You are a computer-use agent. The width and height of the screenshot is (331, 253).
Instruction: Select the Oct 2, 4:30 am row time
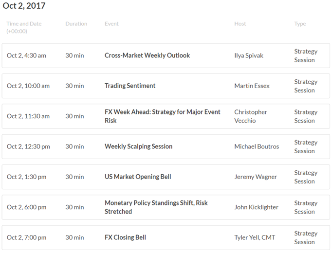tap(26, 55)
